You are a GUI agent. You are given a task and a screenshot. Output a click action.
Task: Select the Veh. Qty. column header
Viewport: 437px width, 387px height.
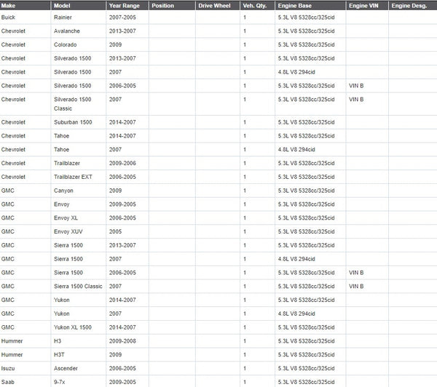point(255,5)
